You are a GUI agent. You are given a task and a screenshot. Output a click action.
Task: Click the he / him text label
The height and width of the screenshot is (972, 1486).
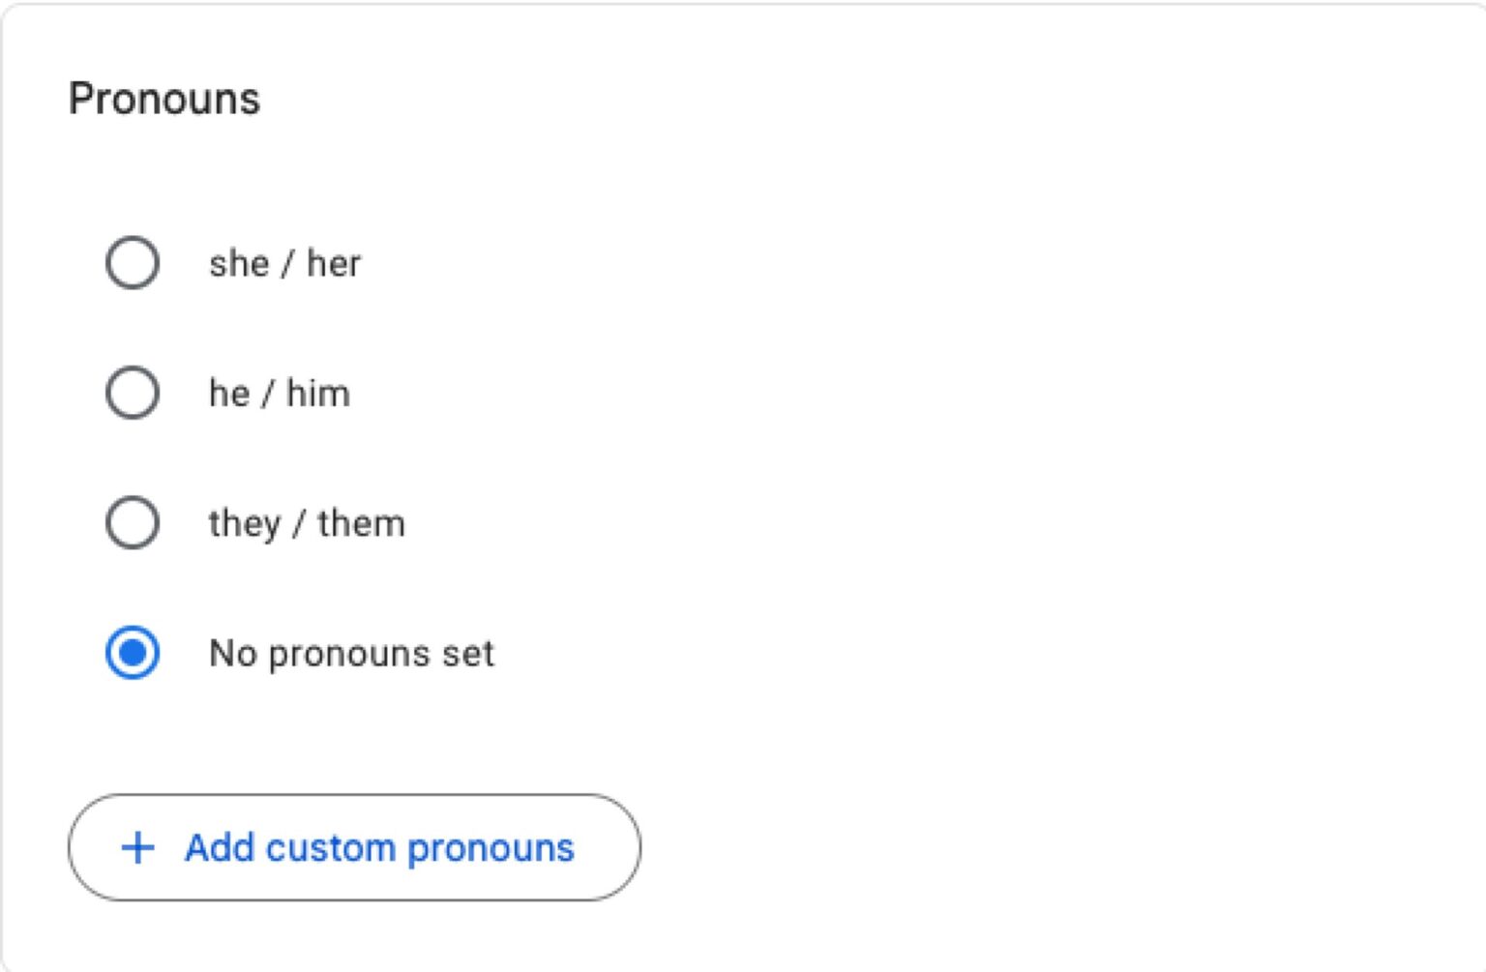pos(279,393)
